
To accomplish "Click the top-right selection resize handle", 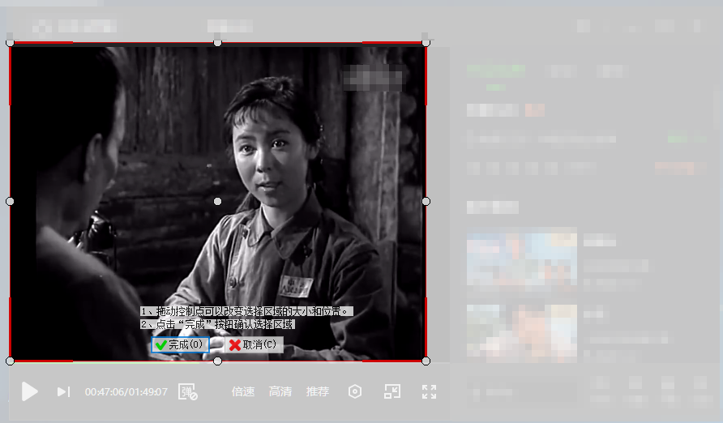I will pos(426,42).
